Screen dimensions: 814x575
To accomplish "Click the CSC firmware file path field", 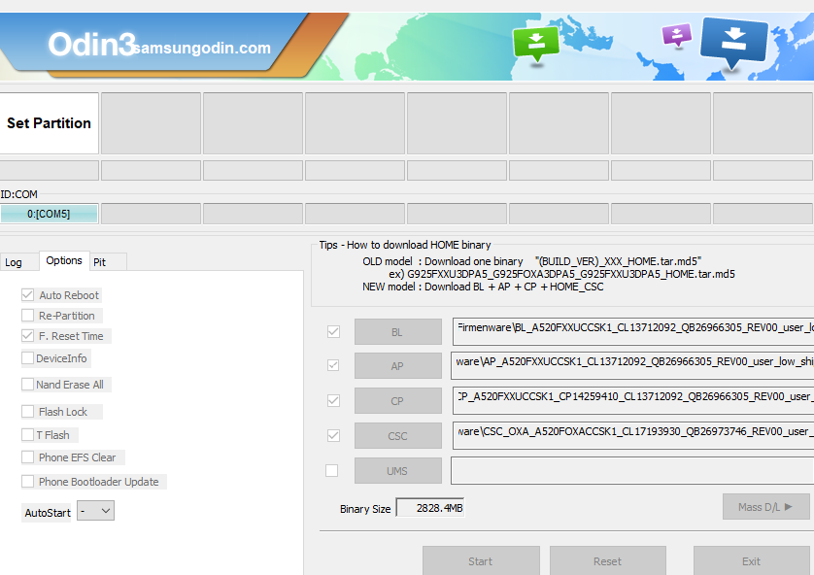I will click(633, 435).
